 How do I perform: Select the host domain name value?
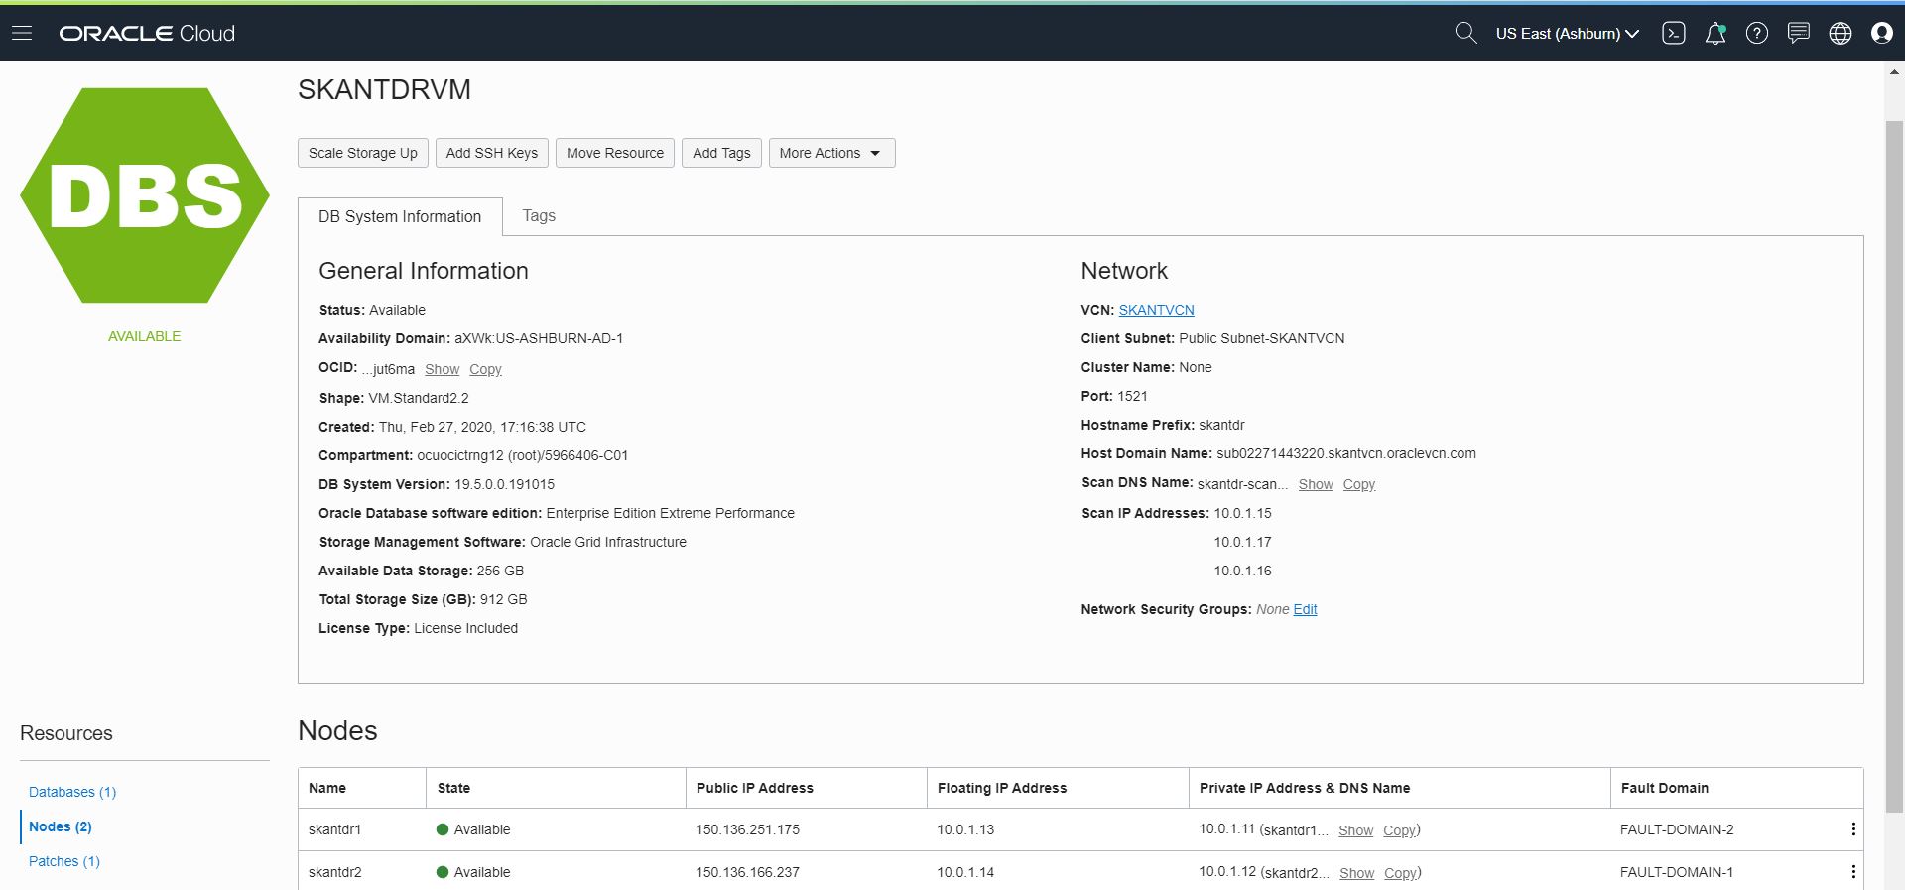coord(1346,453)
